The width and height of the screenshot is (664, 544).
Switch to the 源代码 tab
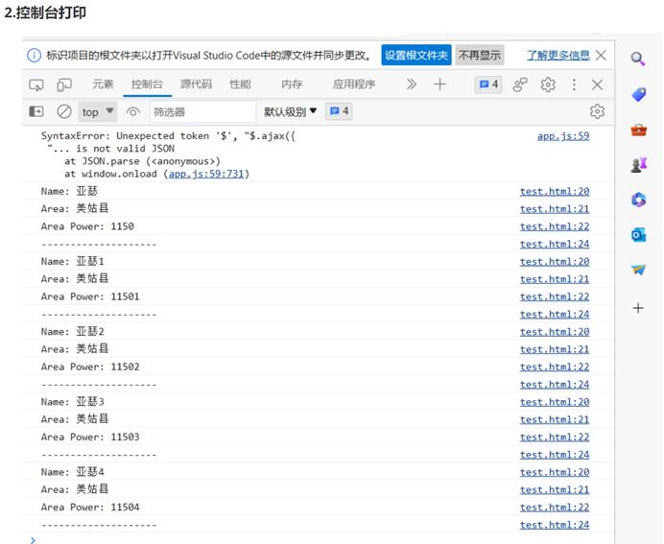coord(196,84)
